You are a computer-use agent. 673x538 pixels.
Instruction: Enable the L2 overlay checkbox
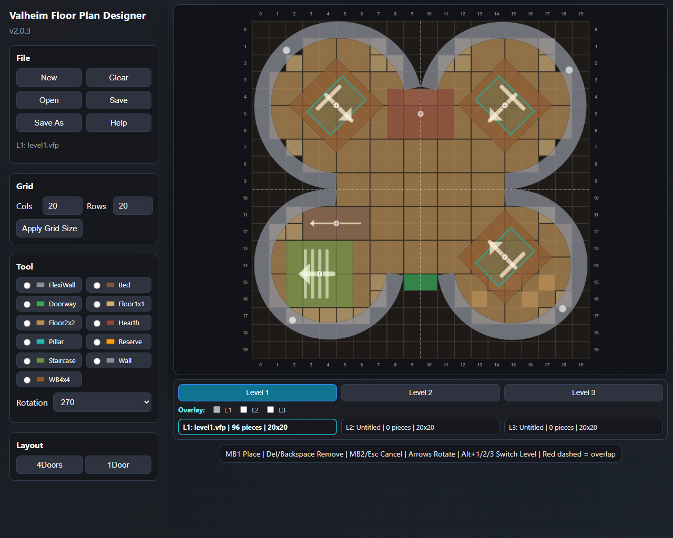243,410
